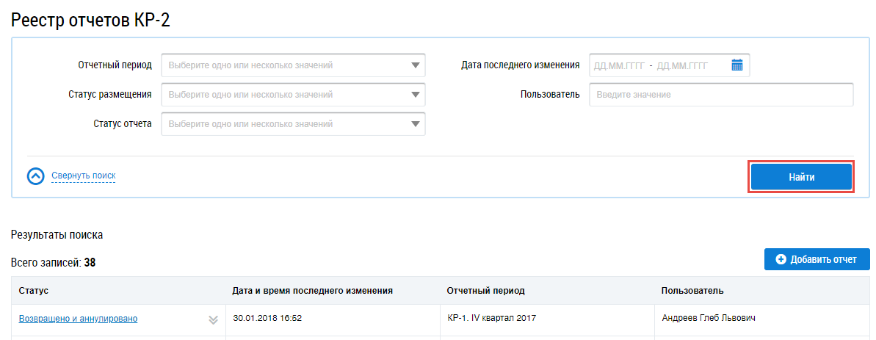The height and width of the screenshot is (340, 876).
Task: Click the collapse search circle arrow icon
Action: (36, 176)
